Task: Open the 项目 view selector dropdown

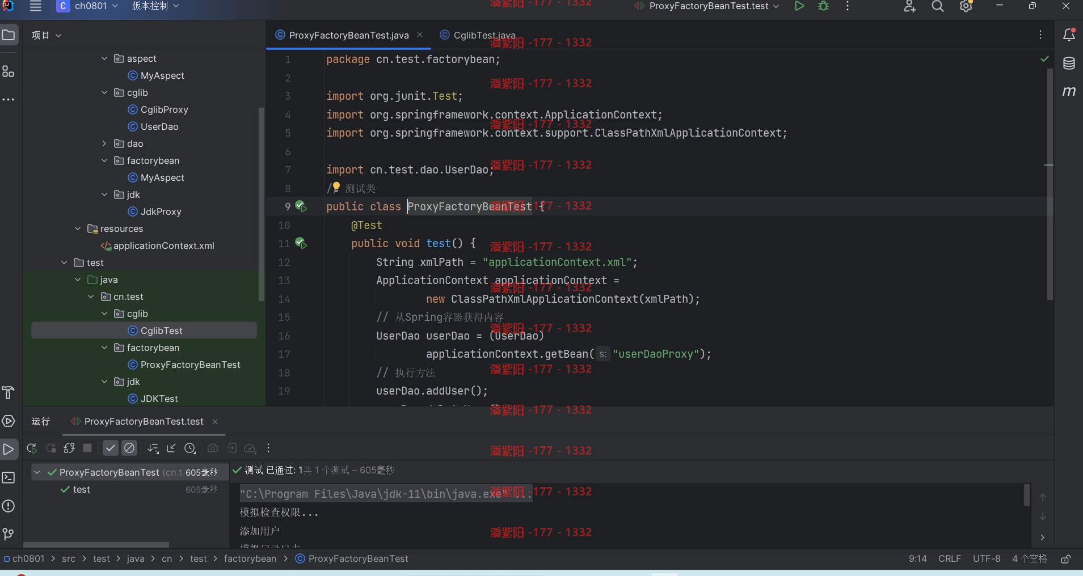Action: click(x=47, y=35)
